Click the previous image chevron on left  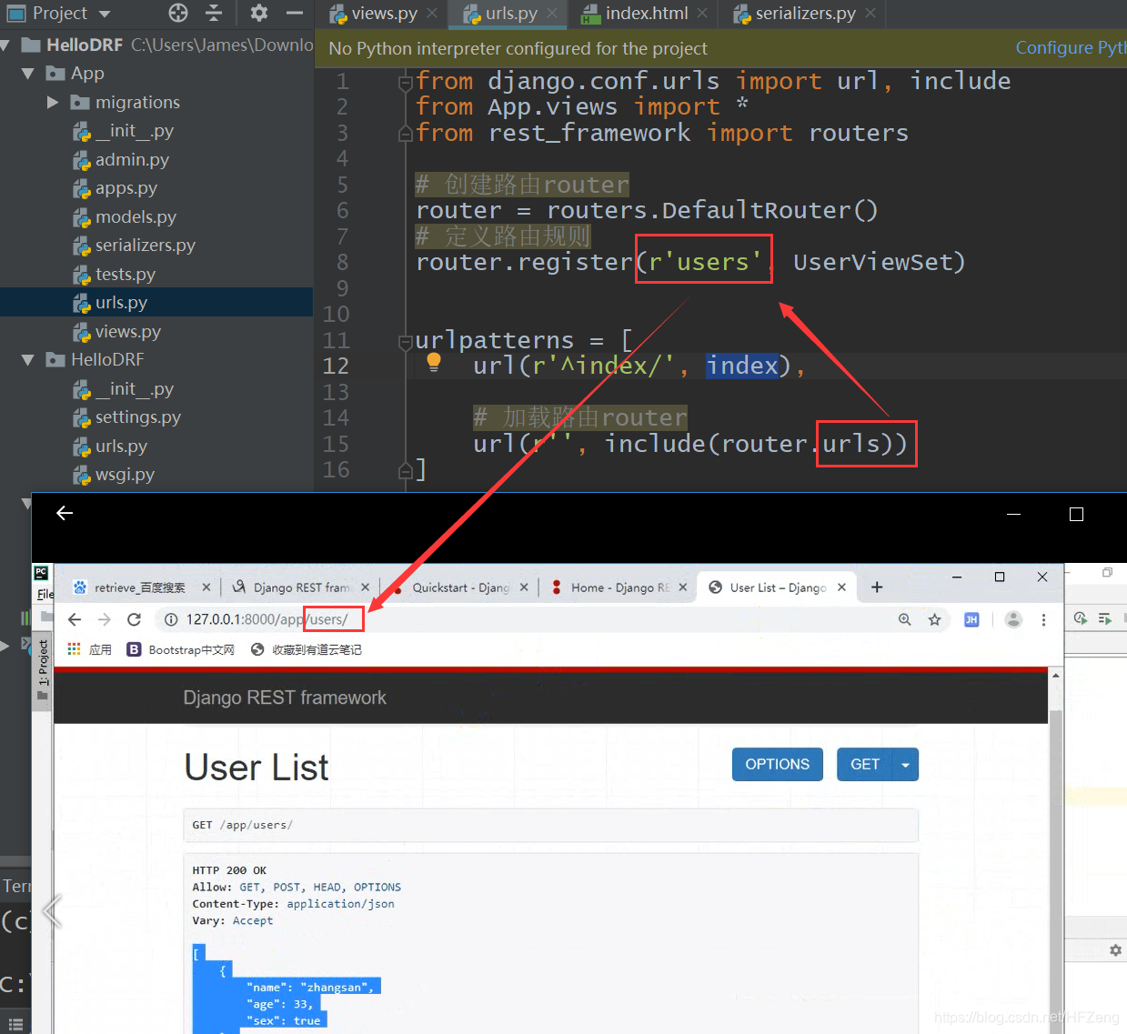pos(53,911)
